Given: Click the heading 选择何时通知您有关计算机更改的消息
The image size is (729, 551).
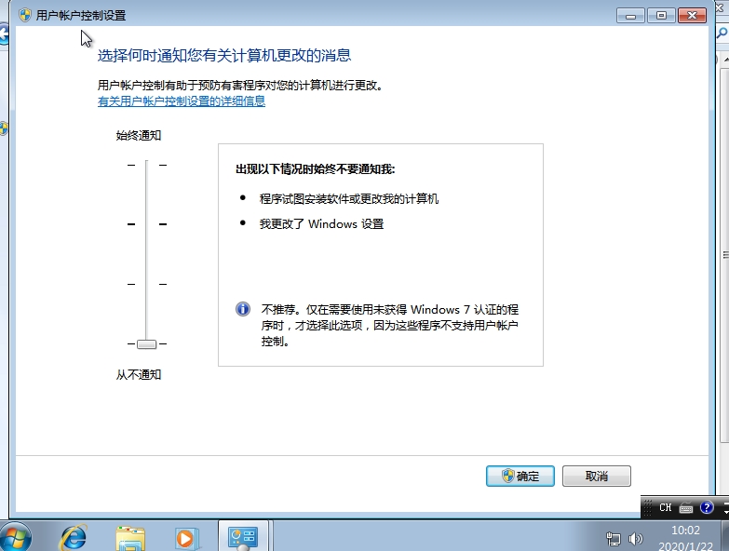Looking at the screenshot, I should tap(224, 55).
